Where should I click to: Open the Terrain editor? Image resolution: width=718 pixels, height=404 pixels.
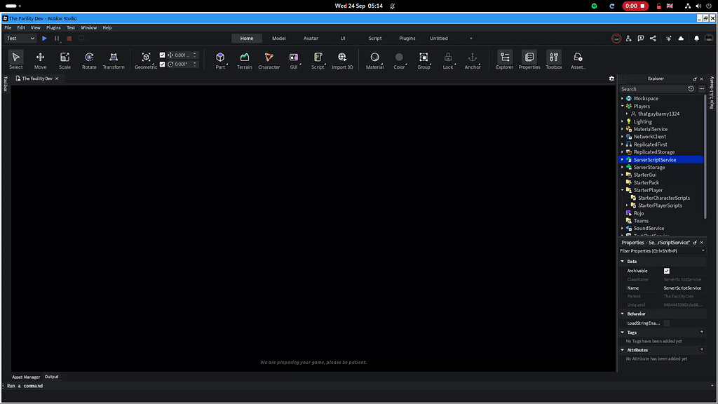244,60
